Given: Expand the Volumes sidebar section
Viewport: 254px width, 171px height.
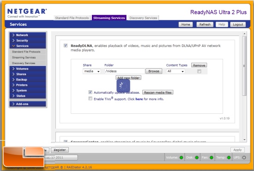Looking at the screenshot, I should click(x=28, y=69).
